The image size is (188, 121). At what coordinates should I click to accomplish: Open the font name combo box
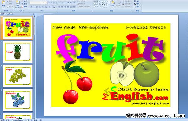tap(36, 3)
